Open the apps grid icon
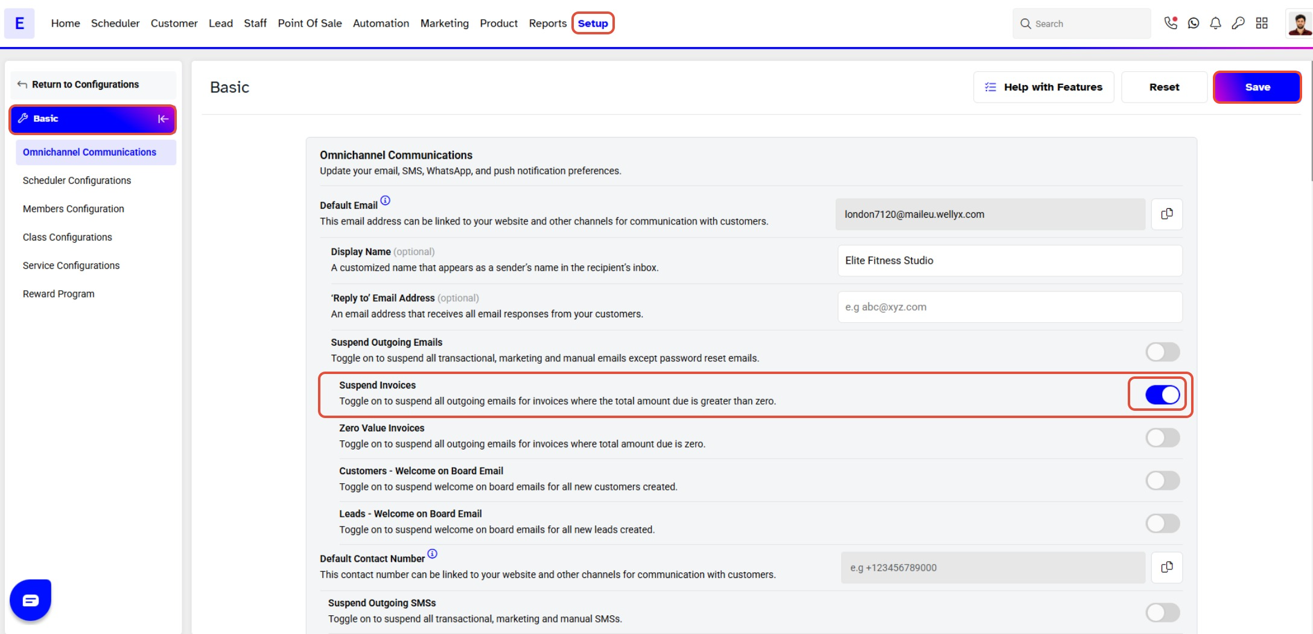 pyautogui.click(x=1262, y=23)
